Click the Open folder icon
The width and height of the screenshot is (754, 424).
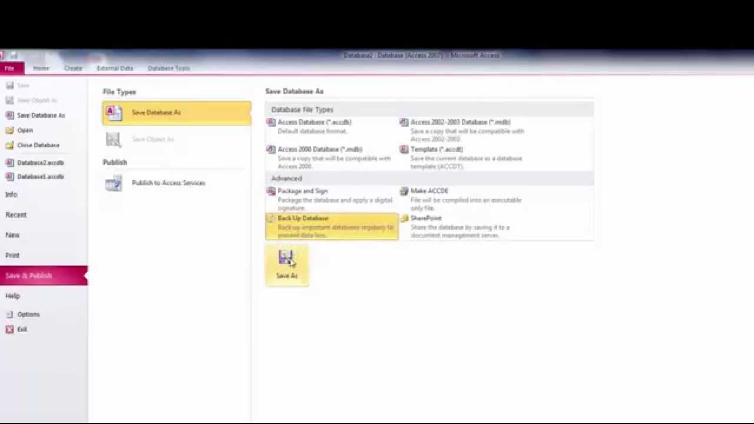(9, 130)
